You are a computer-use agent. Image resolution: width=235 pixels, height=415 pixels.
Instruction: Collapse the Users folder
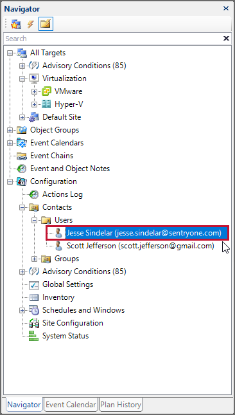tap(34, 221)
